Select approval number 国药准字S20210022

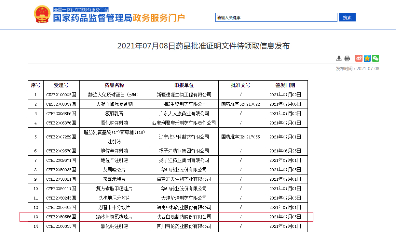pos(240,104)
